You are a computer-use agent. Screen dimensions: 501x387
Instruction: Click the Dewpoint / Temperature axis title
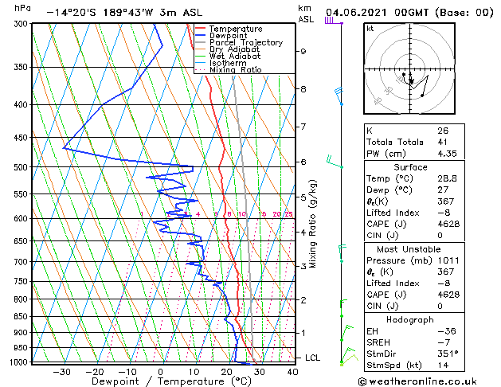click(x=171, y=381)
